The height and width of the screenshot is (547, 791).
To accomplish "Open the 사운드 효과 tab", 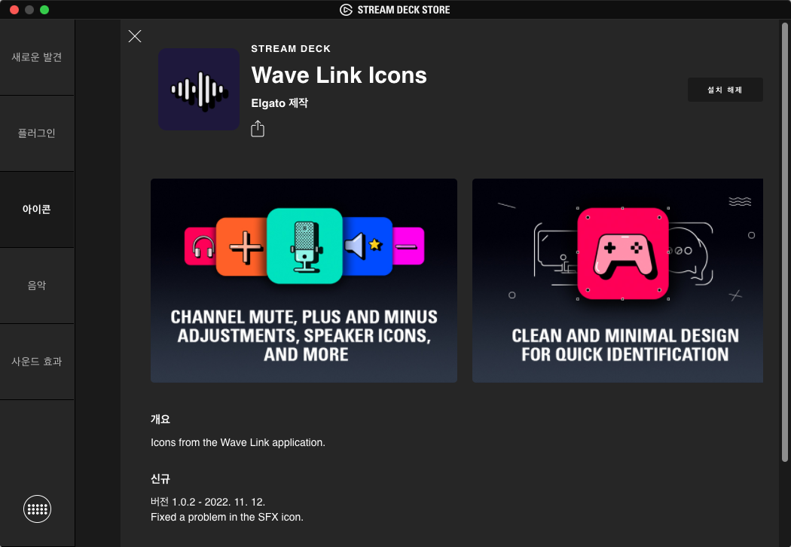I will pyautogui.click(x=38, y=362).
